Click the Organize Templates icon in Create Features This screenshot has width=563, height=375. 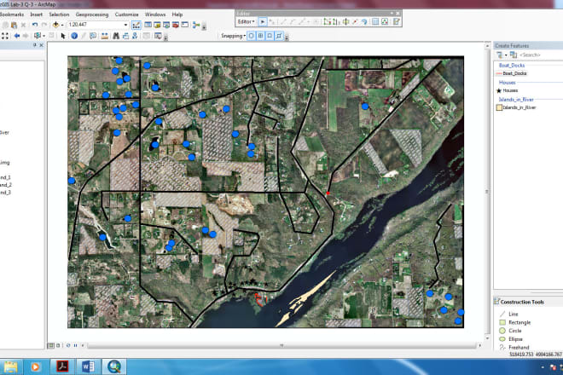514,55
